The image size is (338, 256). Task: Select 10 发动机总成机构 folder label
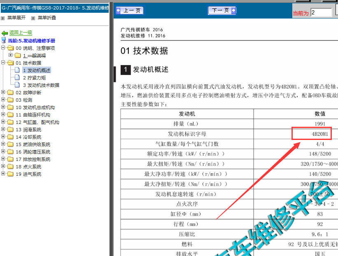35,107
